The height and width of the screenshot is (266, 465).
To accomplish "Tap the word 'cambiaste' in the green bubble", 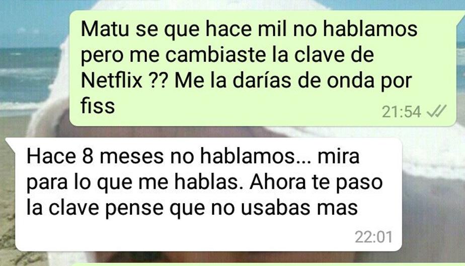I will click(x=215, y=55).
